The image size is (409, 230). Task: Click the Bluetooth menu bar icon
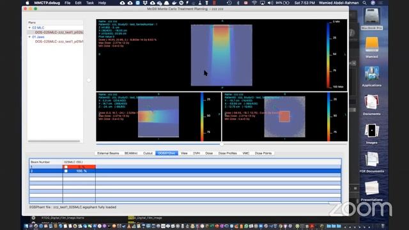pos(238,3)
